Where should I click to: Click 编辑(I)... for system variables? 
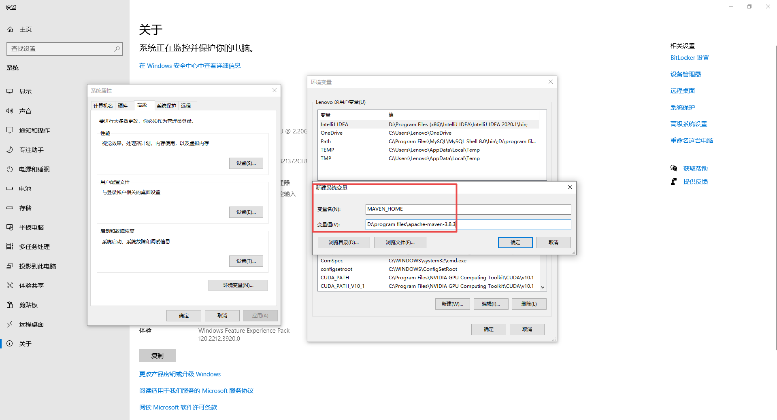491,304
